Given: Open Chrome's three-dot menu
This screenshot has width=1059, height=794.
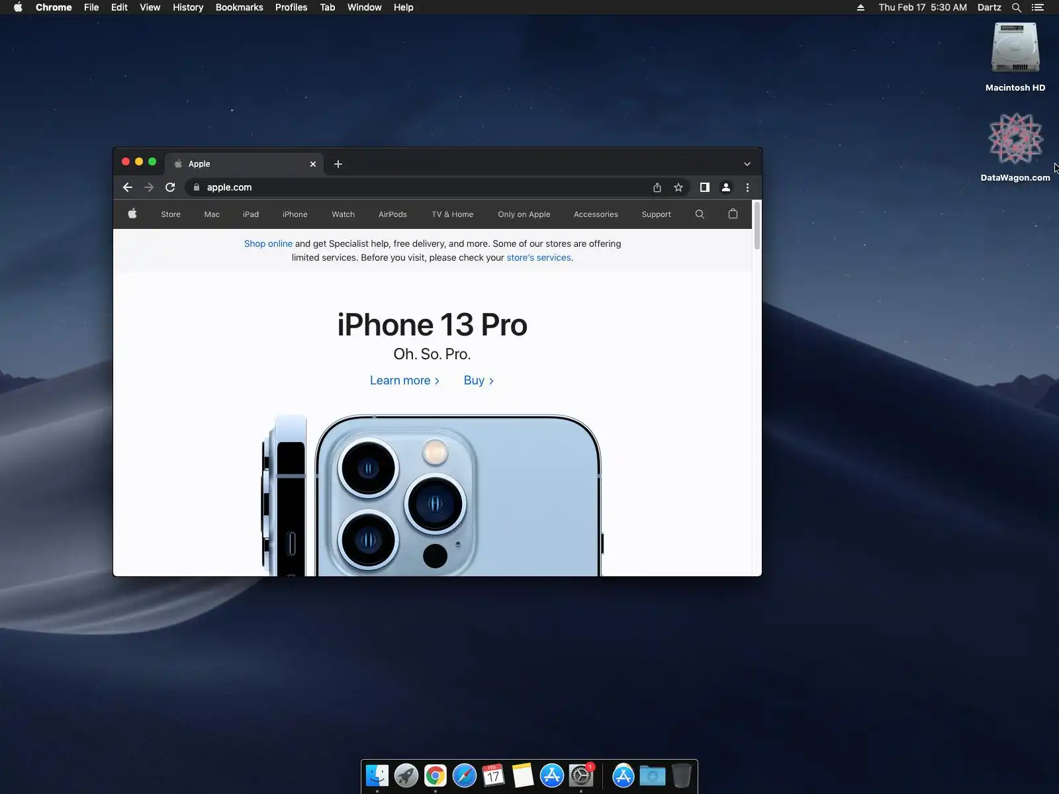Looking at the screenshot, I should (x=747, y=187).
